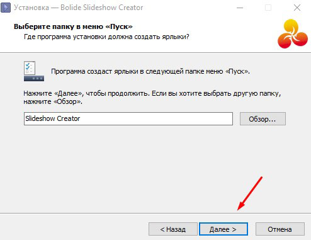The width and height of the screenshot is (311, 240).
Task: Click the text Программа создаст ярлыки в следующей папке
Action: 150,71
